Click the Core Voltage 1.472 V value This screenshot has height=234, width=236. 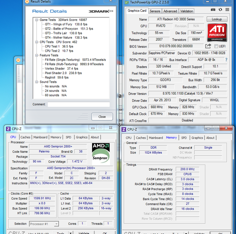coord(77,162)
